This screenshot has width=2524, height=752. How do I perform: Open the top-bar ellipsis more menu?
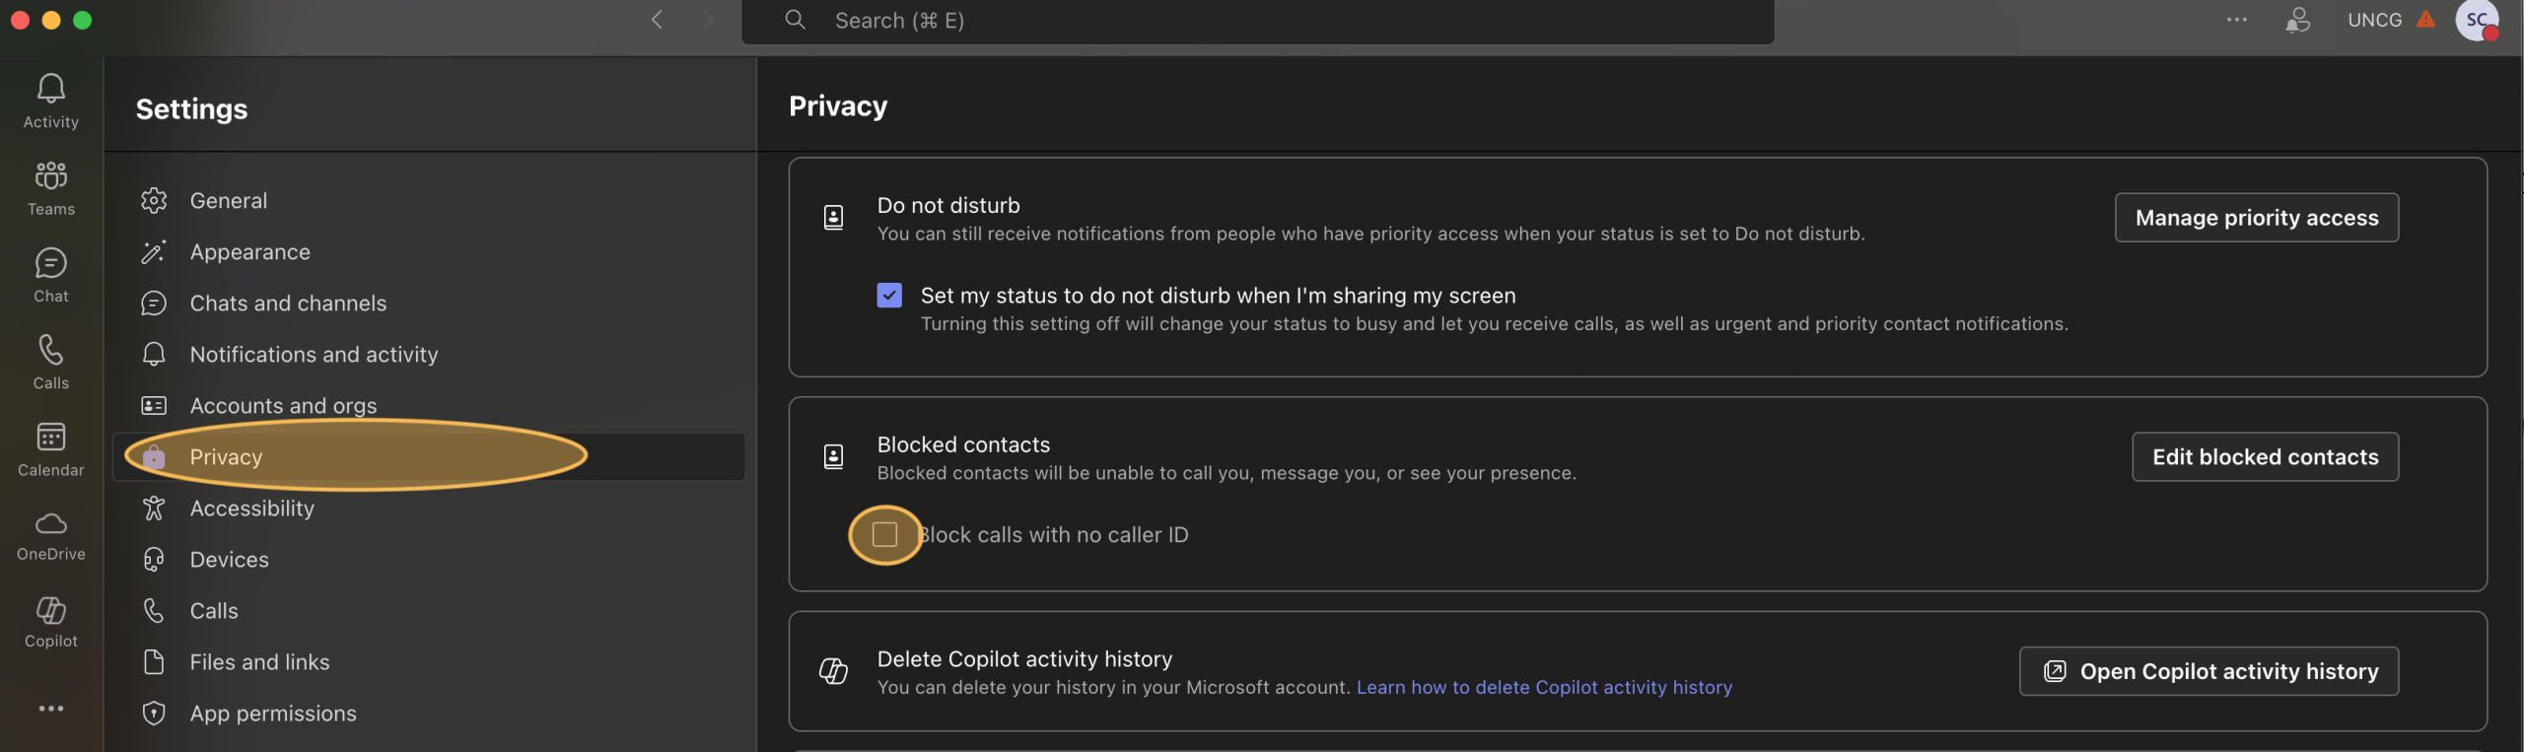[2237, 20]
